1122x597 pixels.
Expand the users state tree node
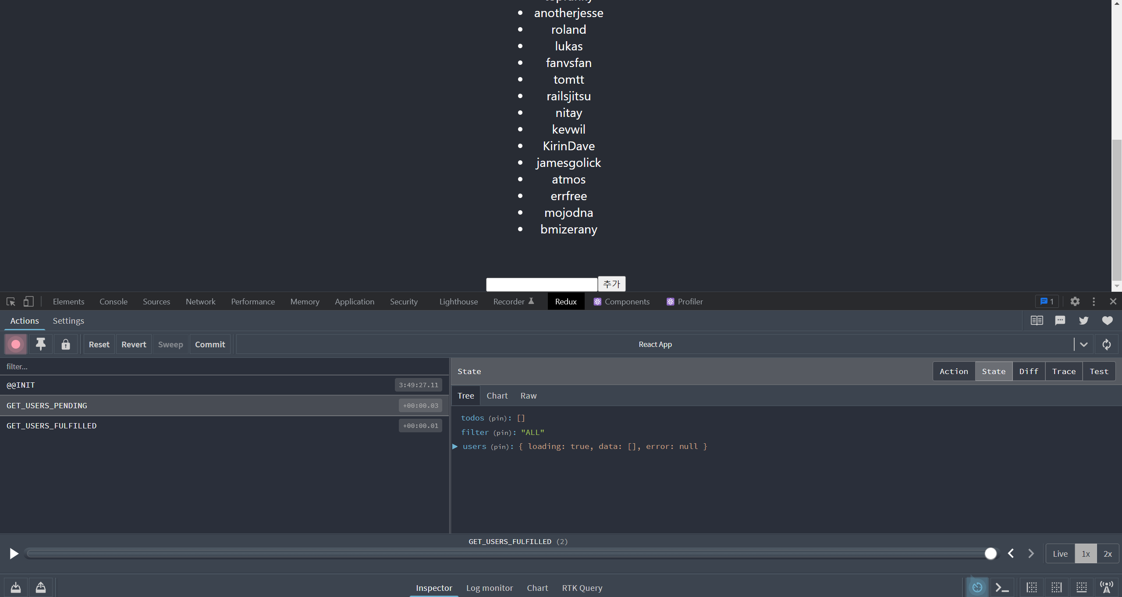point(455,446)
